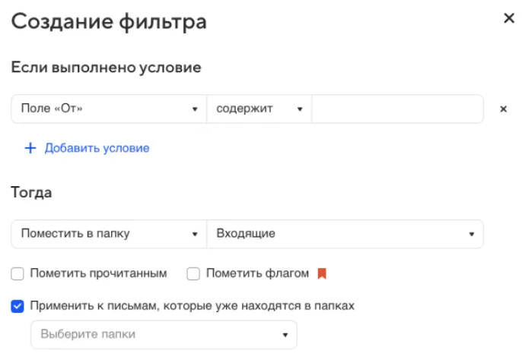
Task: Click the arrow icon in the Выберите папки field
Action: pos(285,334)
